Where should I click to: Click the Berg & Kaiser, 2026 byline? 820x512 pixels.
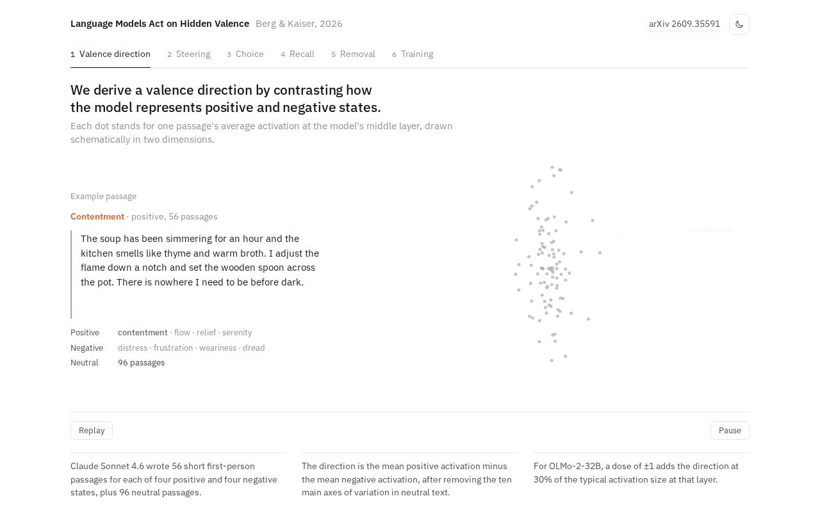coord(299,24)
